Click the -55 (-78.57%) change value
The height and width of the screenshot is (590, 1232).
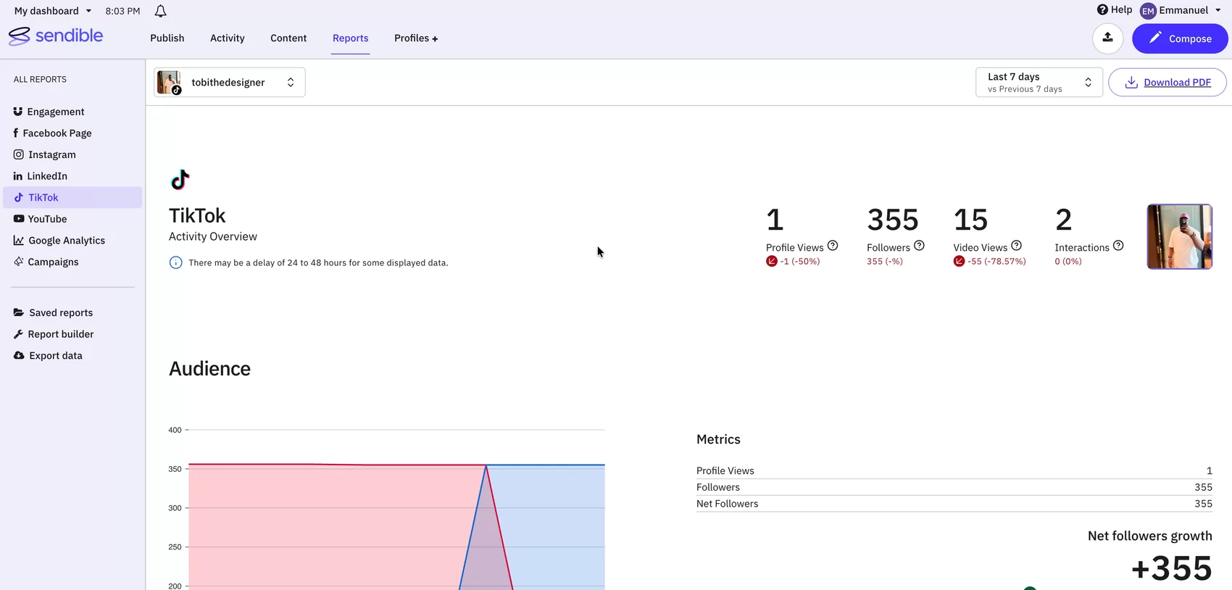coord(996,262)
